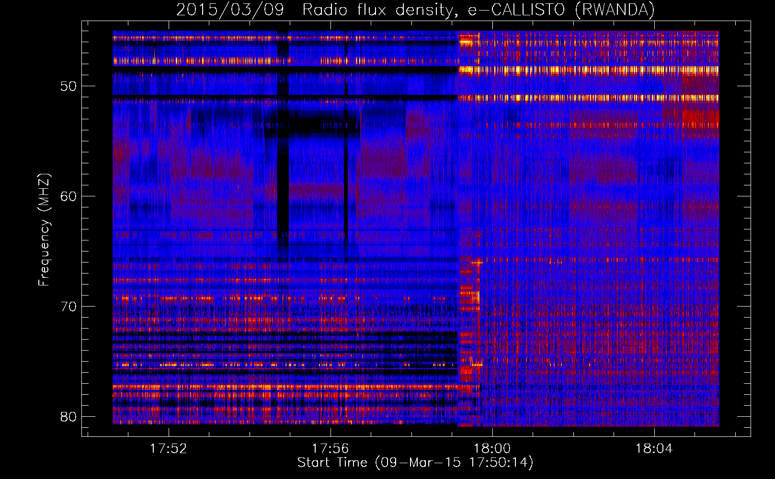Select the 17:56 time tick label
Image resolution: width=775 pixels, height=479 pixels.
point(330,449)
